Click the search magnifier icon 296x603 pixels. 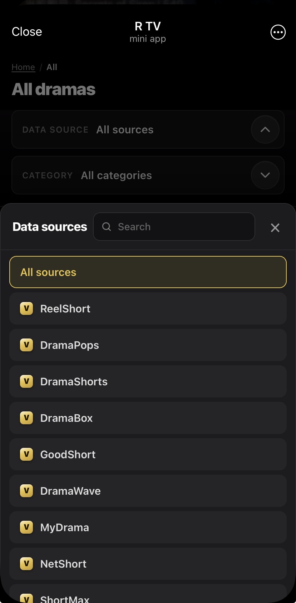pos(107,227)
